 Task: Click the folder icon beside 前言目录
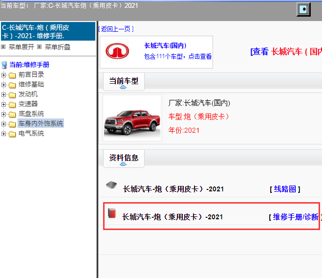click(12, 75)
